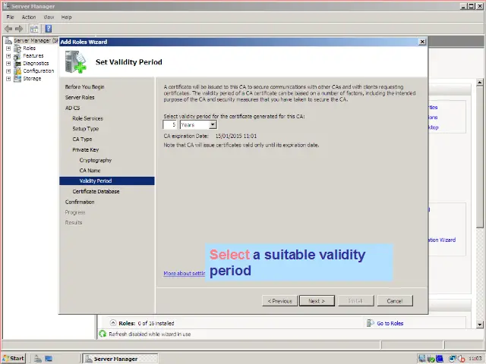Click the Server Manager taskbar button

click(x=121, y=359)
